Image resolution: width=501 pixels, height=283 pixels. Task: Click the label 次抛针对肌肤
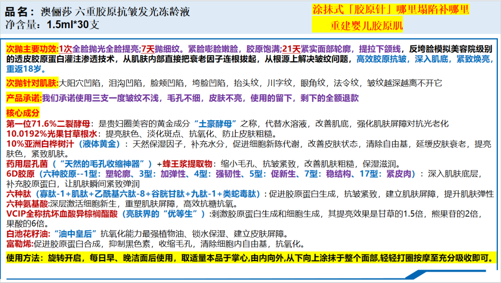(x=32, y=83)
